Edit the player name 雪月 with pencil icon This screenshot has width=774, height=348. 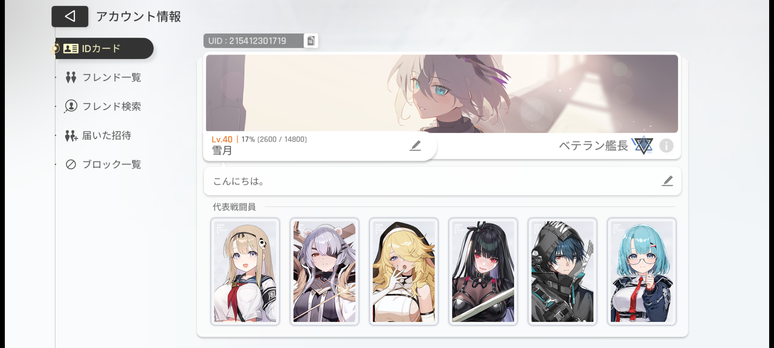coord(415,146)
